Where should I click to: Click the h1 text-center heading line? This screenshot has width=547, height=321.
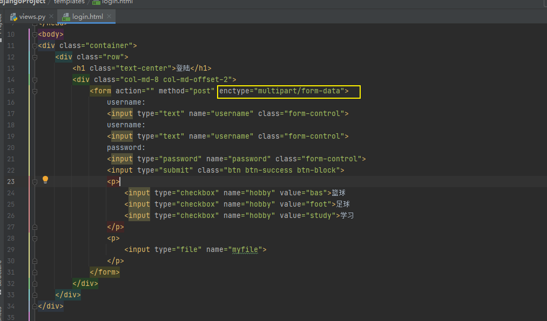[142, 69]
